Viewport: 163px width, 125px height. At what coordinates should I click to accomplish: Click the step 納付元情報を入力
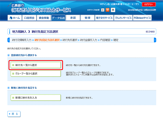pyautogui.click(x=22, y=40)
